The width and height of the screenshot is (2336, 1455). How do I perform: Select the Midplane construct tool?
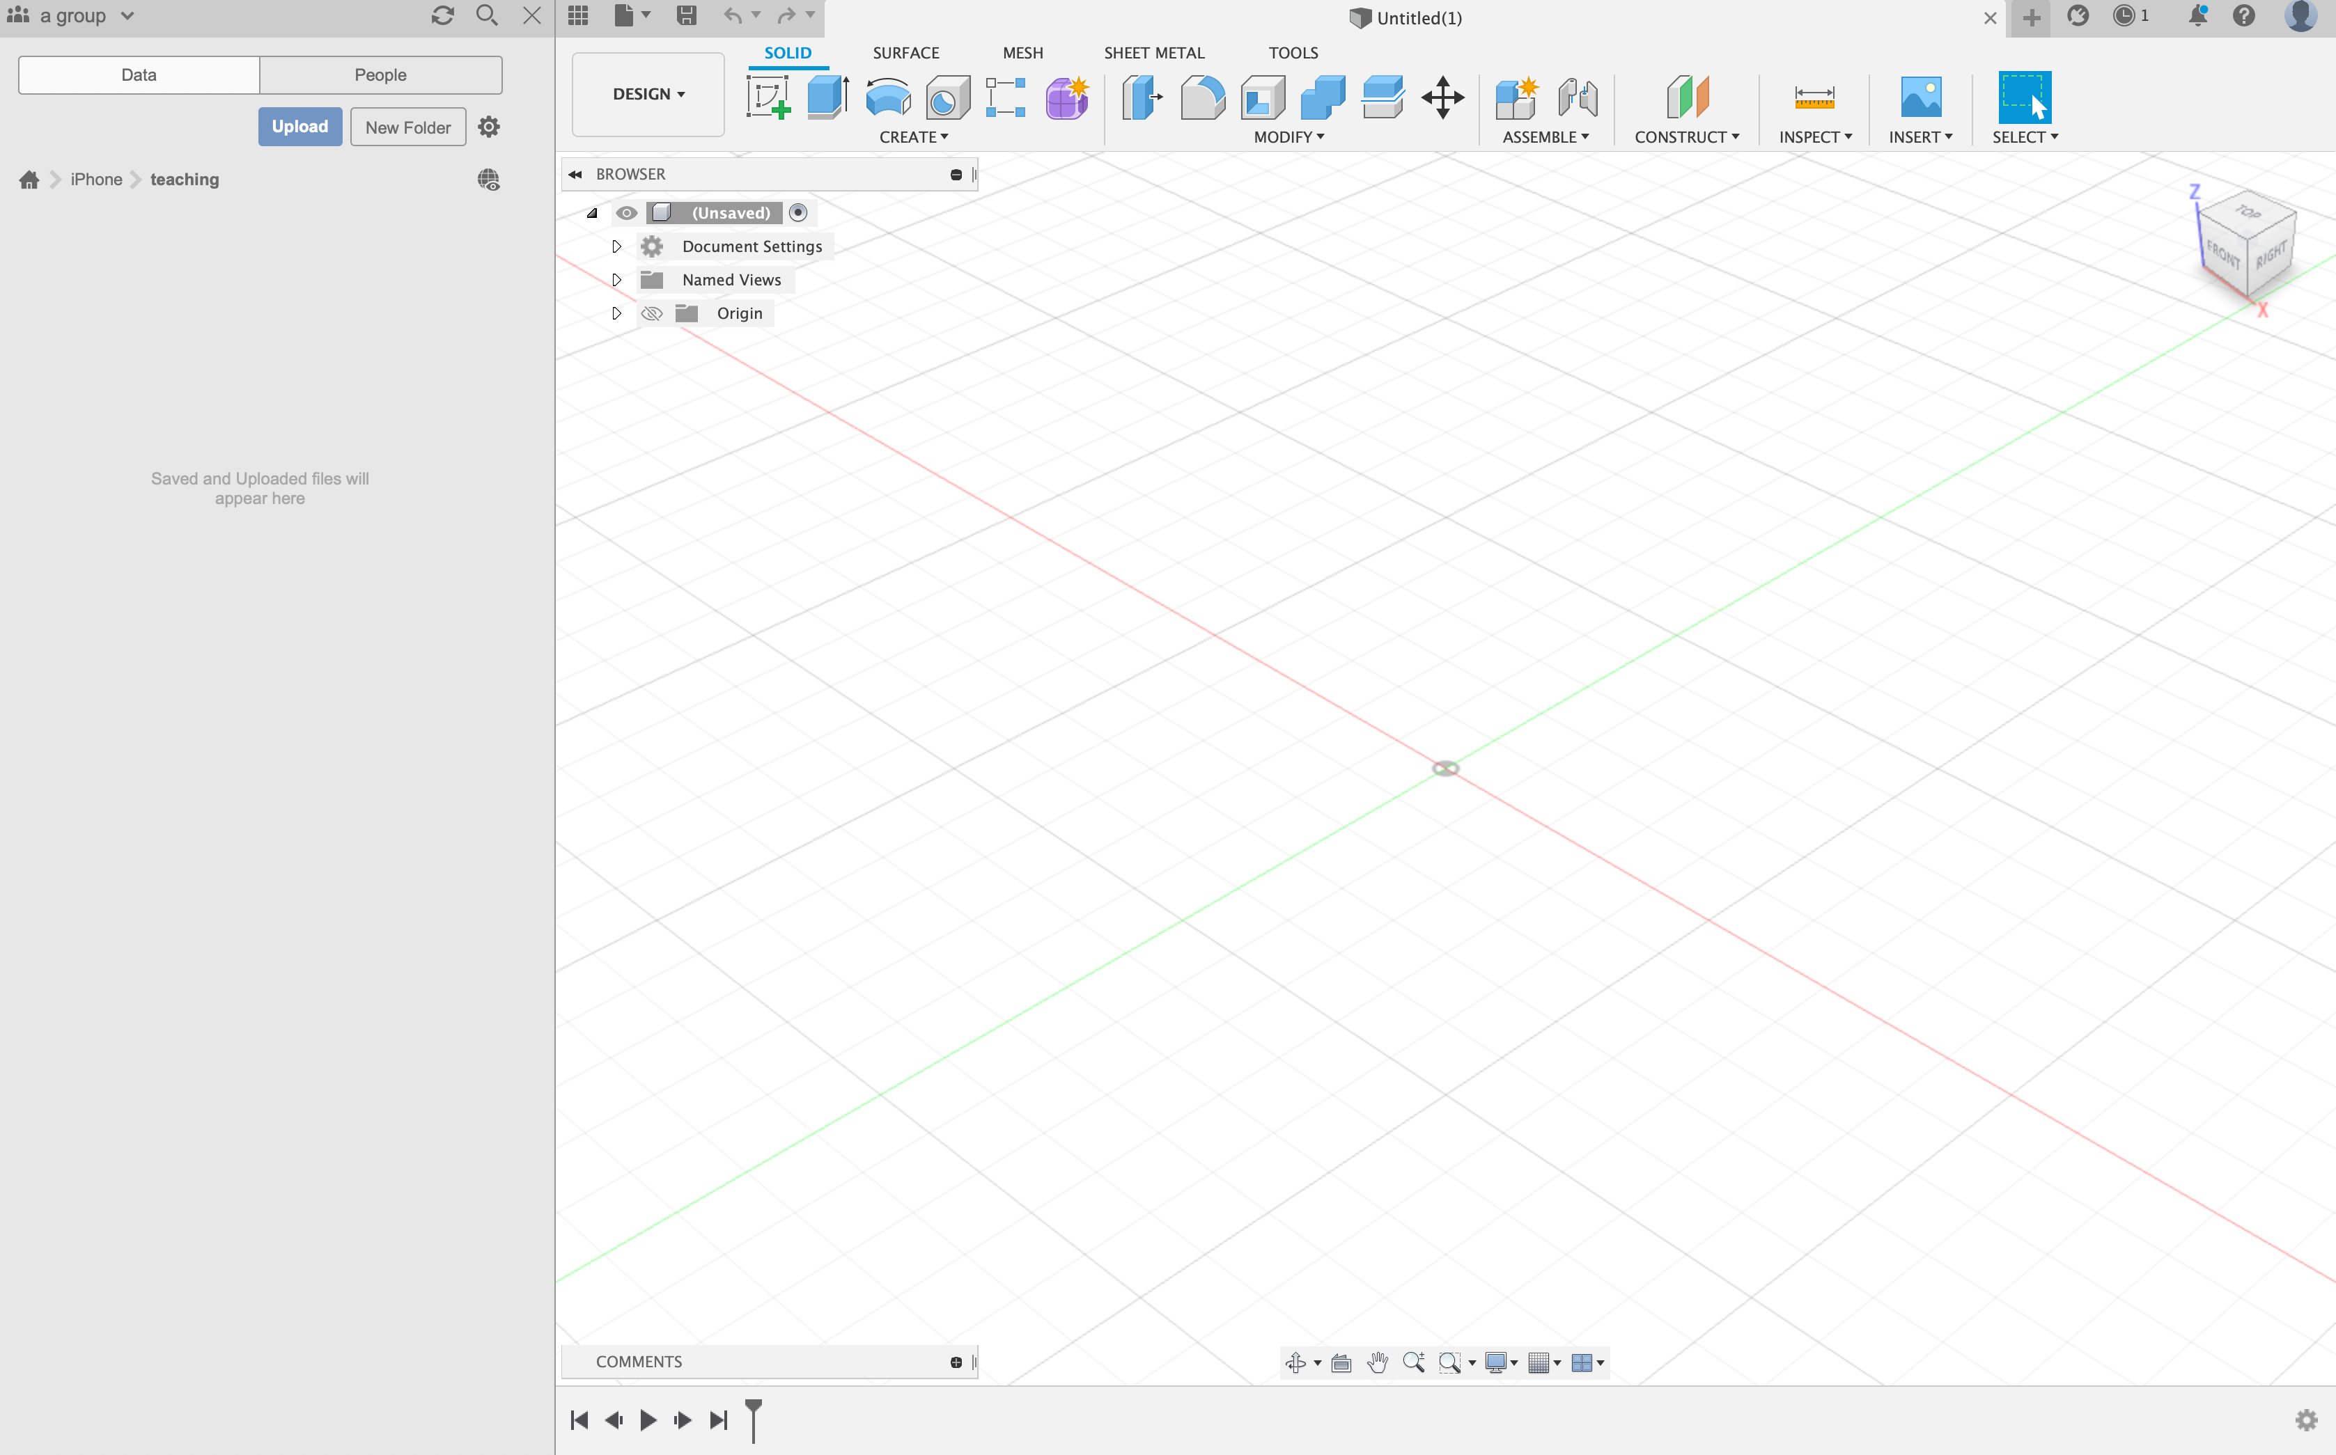pyautogui.click(x=1688, y=97)
